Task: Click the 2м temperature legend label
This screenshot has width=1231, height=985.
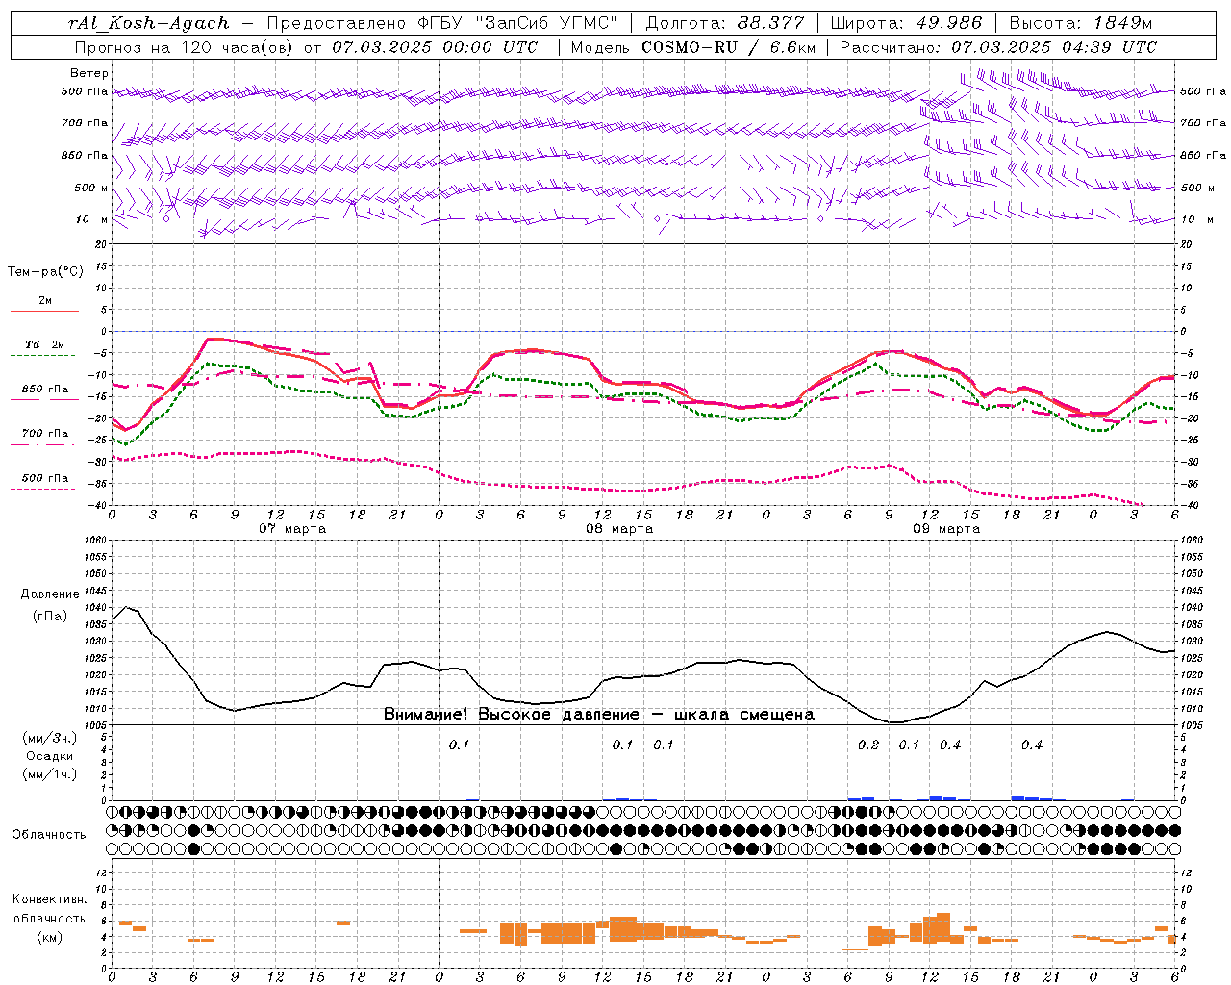Action: tap(45, 301)
